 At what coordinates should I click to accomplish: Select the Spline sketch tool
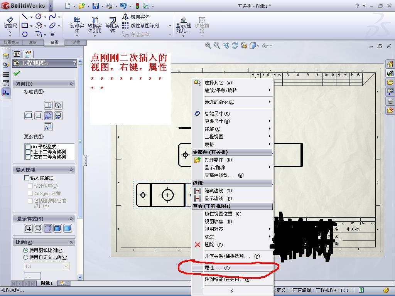pyautogui.click(x=52, y=17)
